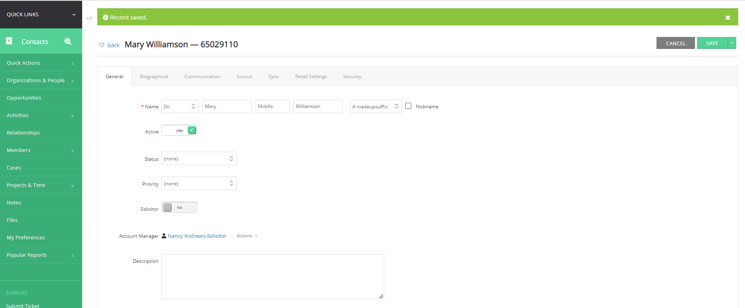Expand the Activities menu
Screen dimensions: 745x308
tap(41, 115)
